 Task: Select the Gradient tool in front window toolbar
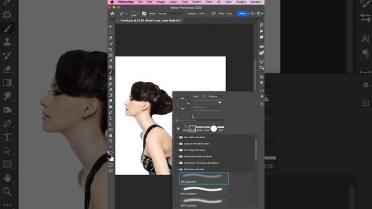point(110,95)
